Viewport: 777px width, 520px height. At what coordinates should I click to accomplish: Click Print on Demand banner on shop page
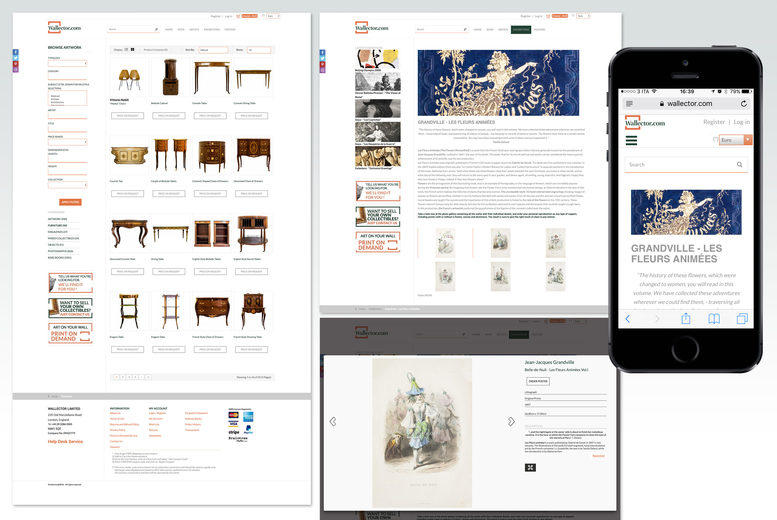pyautogui.click(x=70, y=333)
